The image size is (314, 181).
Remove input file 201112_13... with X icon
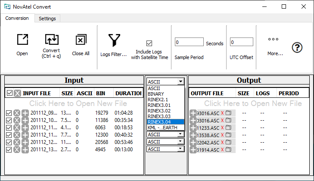pyautogui.click(x=17, y=150)
